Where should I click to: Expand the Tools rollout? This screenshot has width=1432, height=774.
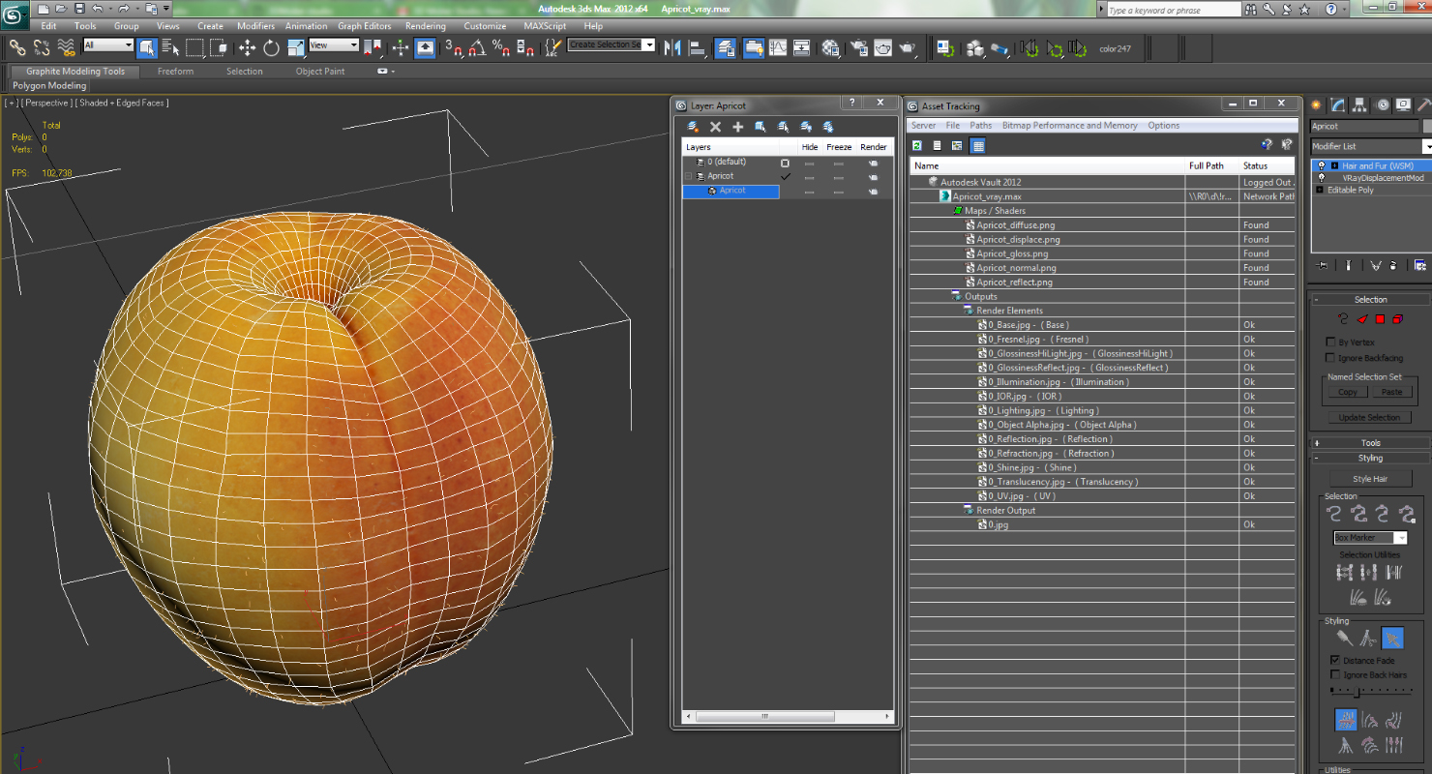pos(1370,443)
